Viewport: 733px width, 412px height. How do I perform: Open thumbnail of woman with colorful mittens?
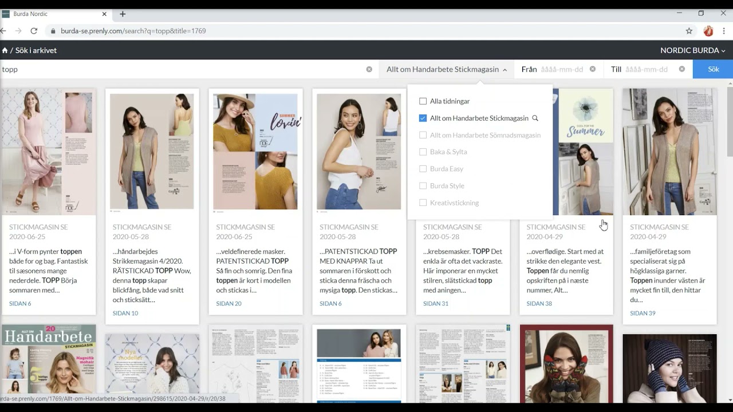tap(566, 364)
